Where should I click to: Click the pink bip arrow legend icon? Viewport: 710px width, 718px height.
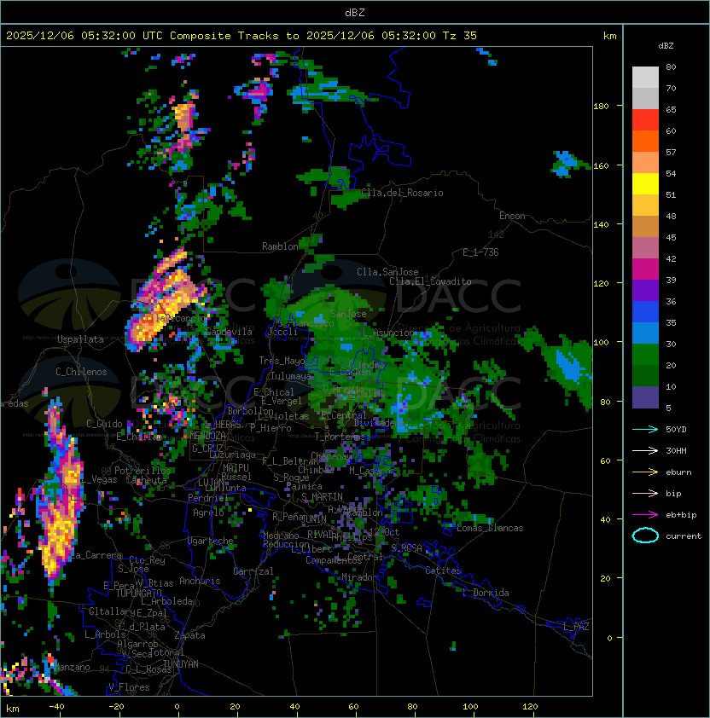click(x=645, y=494)
